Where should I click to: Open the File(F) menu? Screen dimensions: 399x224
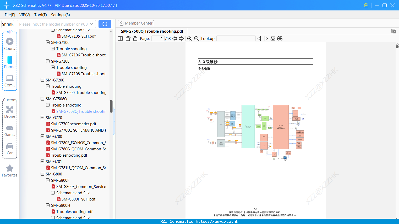(10, 15)
